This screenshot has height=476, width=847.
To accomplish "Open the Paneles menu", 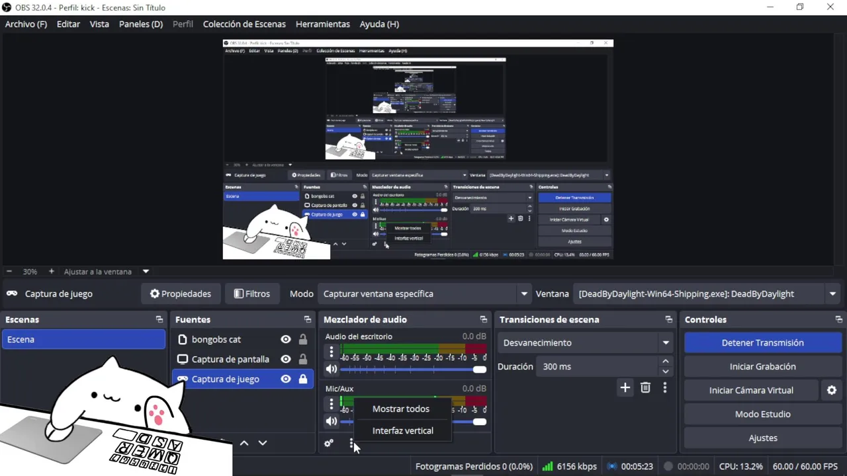I will click(x=140, y=24).
